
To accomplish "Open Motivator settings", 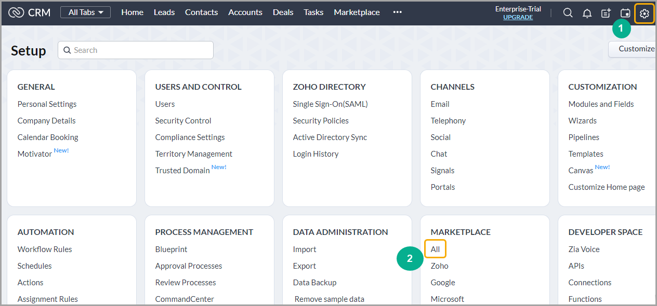I will click(x=35, y=154).
